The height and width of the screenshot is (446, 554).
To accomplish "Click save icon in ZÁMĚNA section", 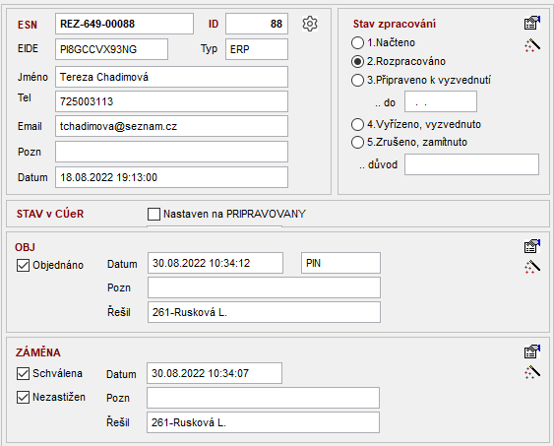I will (x=532, y=351).
